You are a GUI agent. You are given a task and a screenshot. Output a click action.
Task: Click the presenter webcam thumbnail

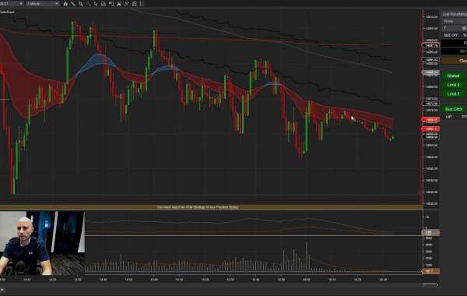[42, 243]
